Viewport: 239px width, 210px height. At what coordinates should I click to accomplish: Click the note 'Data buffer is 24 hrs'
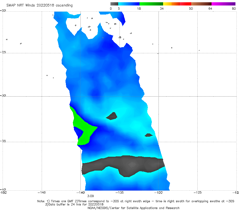[65, 205]
